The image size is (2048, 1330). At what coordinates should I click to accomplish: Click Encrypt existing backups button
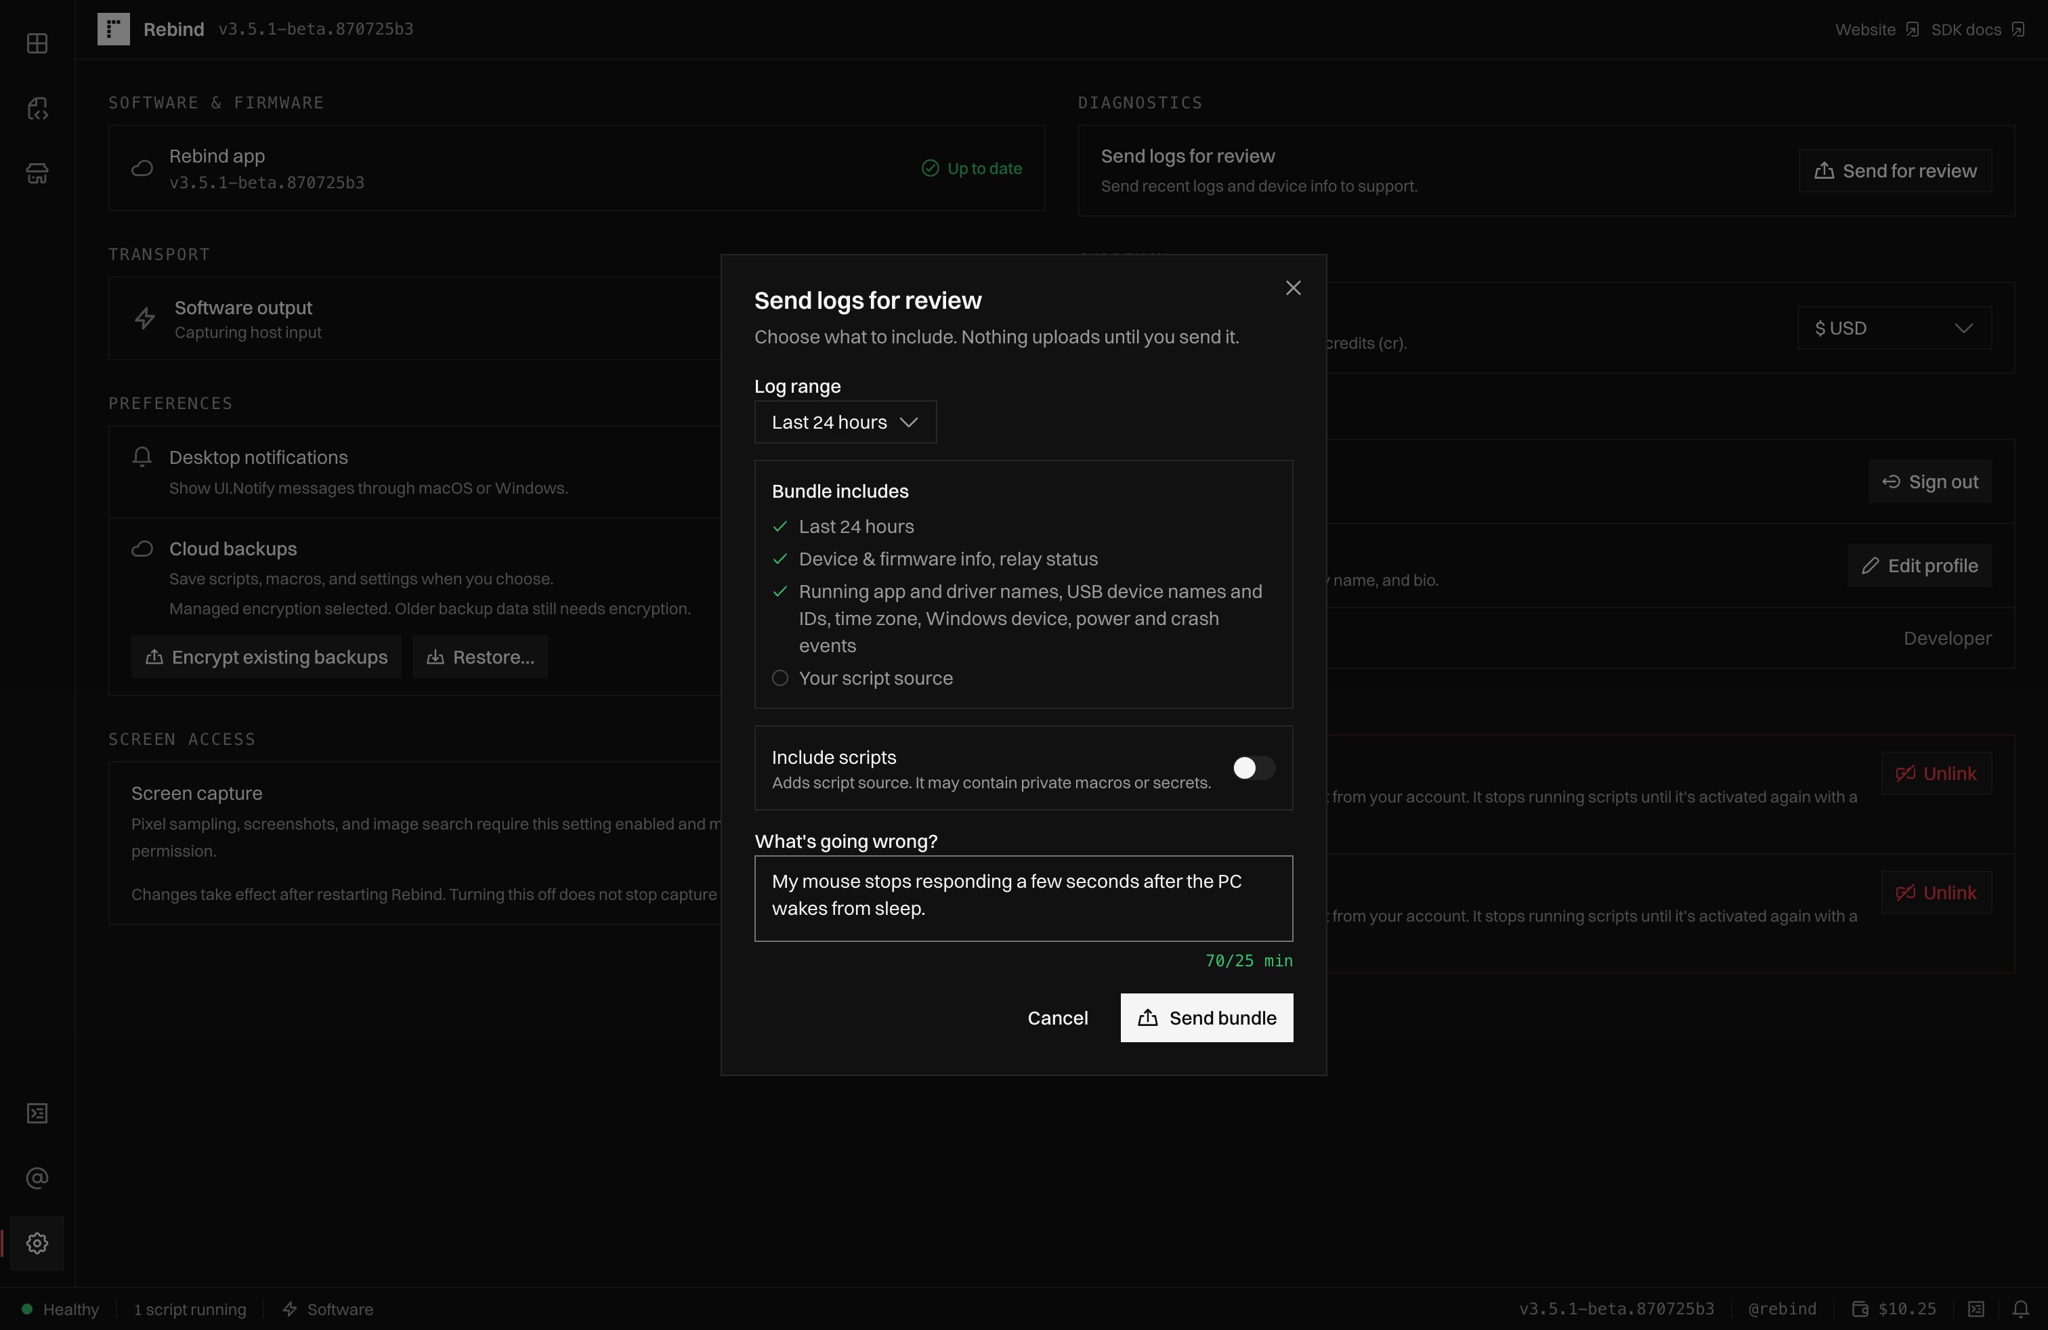point(267,658)
